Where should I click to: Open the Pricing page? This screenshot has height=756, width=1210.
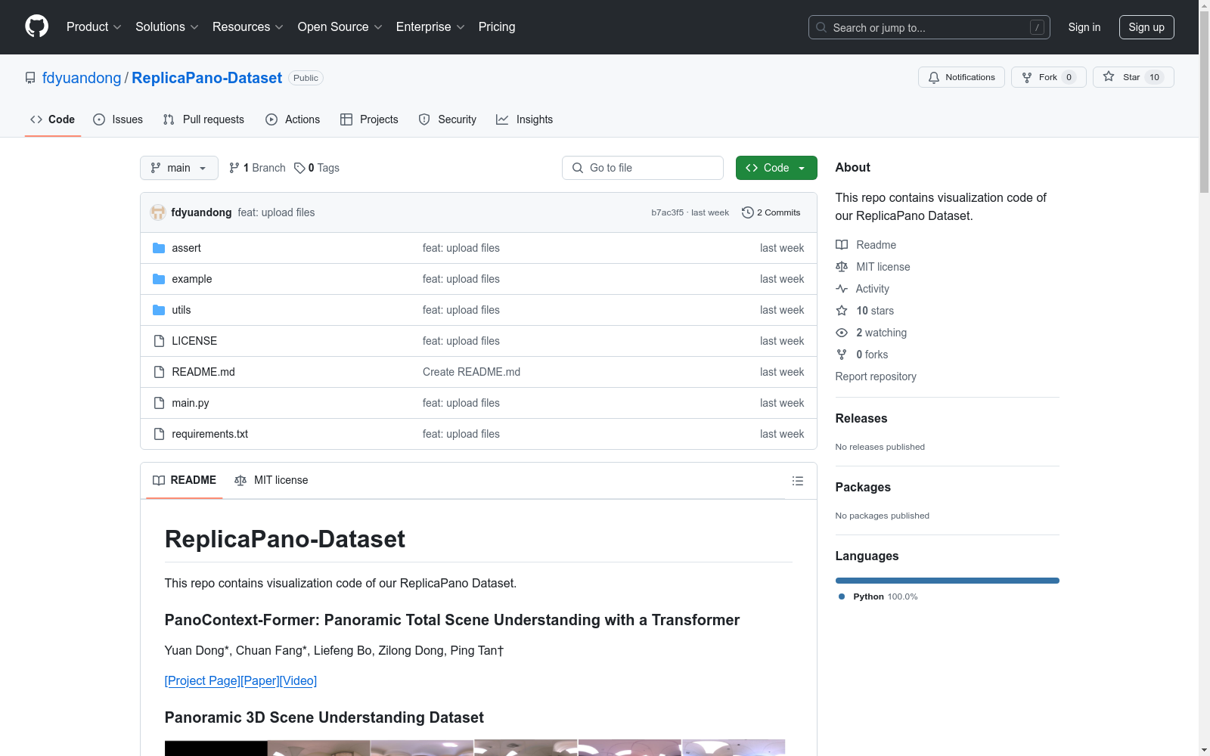[497, 27]
